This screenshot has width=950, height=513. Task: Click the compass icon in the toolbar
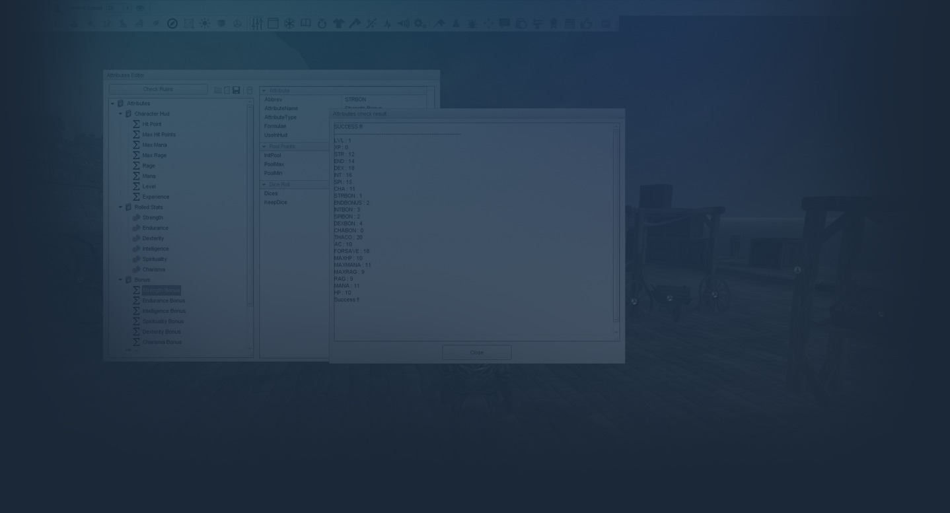click(172, 24)
